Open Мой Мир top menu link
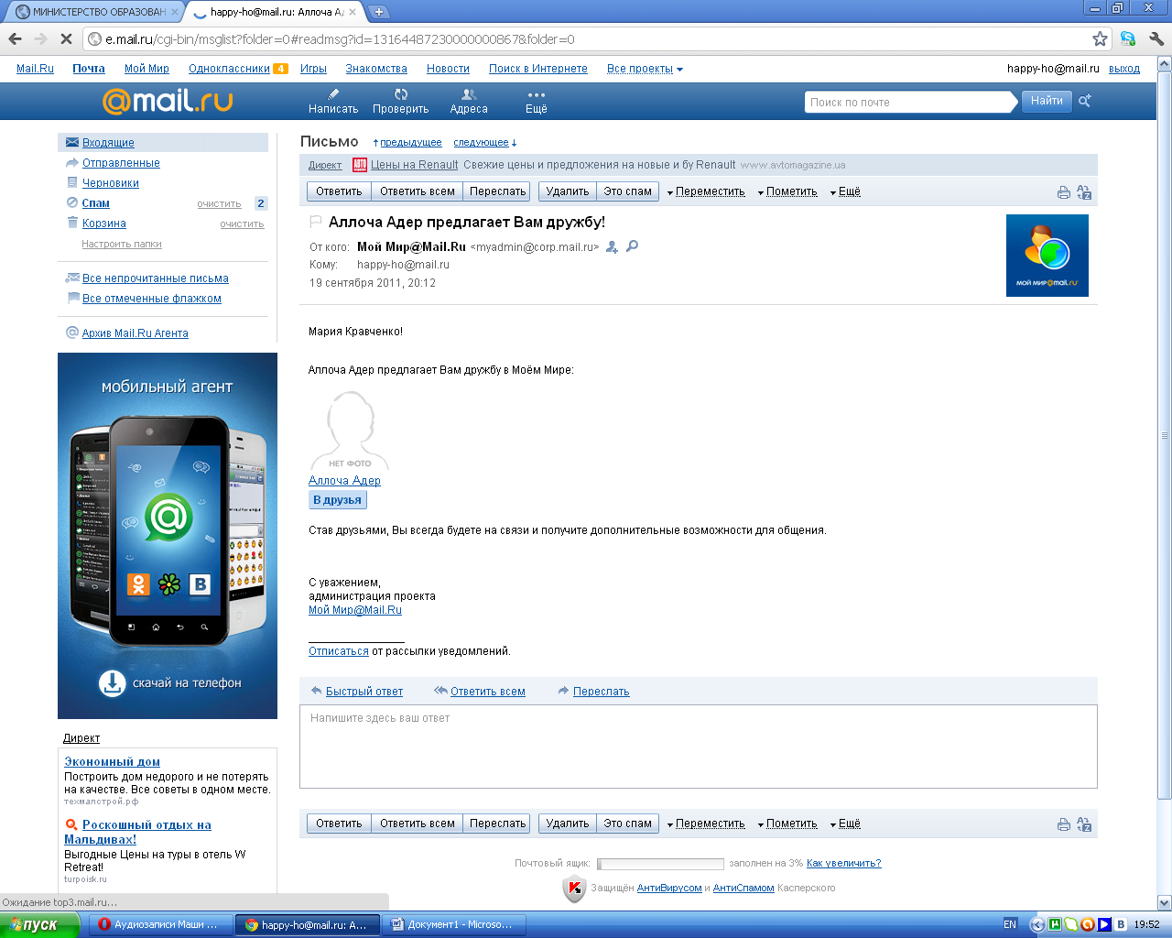 click(x=146, y=69)
